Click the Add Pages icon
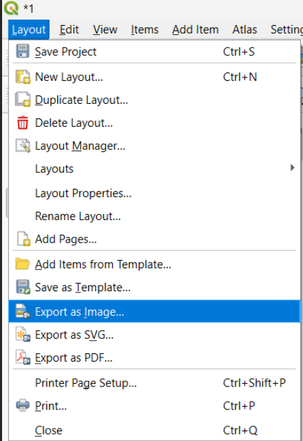This screenshot has height=441, width=303. 23,239
